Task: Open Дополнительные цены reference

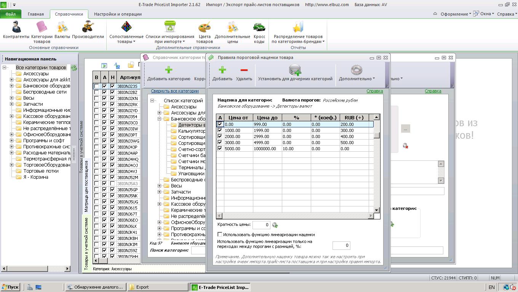Action: point(232,32)
